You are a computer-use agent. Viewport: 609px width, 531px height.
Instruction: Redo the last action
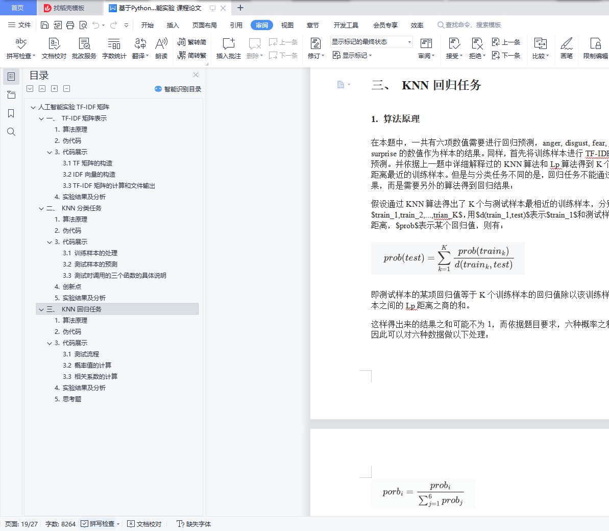113,25
